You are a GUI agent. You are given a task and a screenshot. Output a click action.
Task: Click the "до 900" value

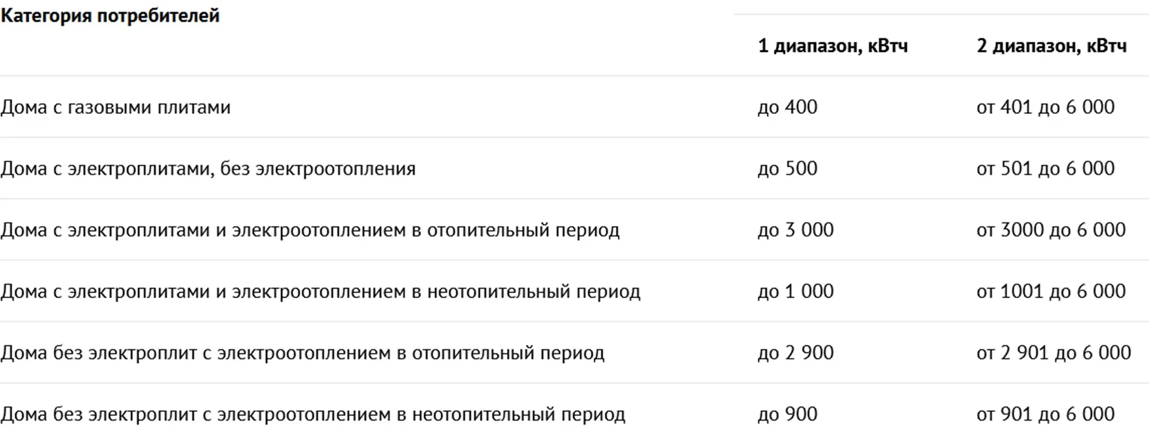(787, 414)
